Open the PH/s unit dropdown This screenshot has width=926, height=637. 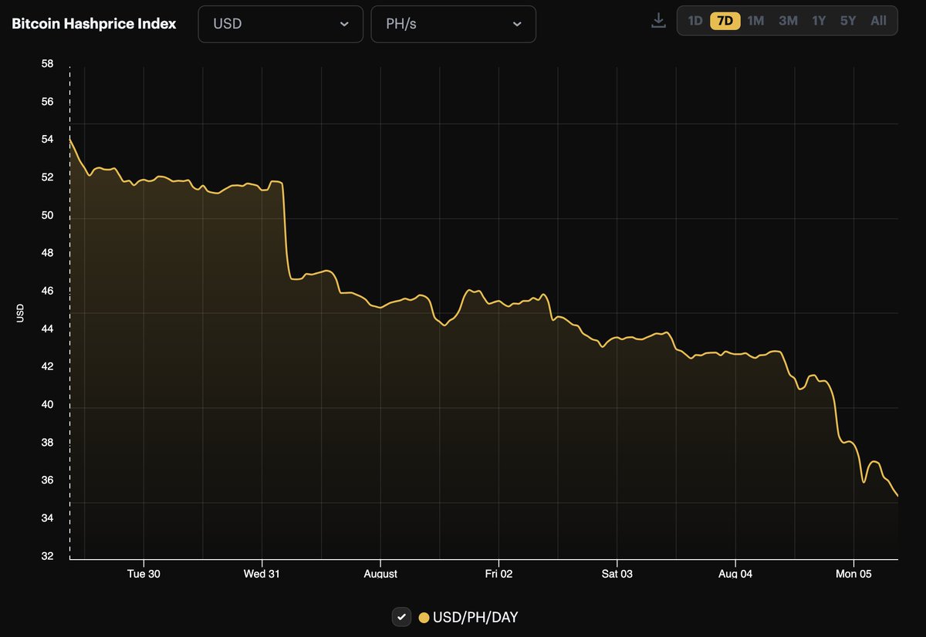pos(454,24)
